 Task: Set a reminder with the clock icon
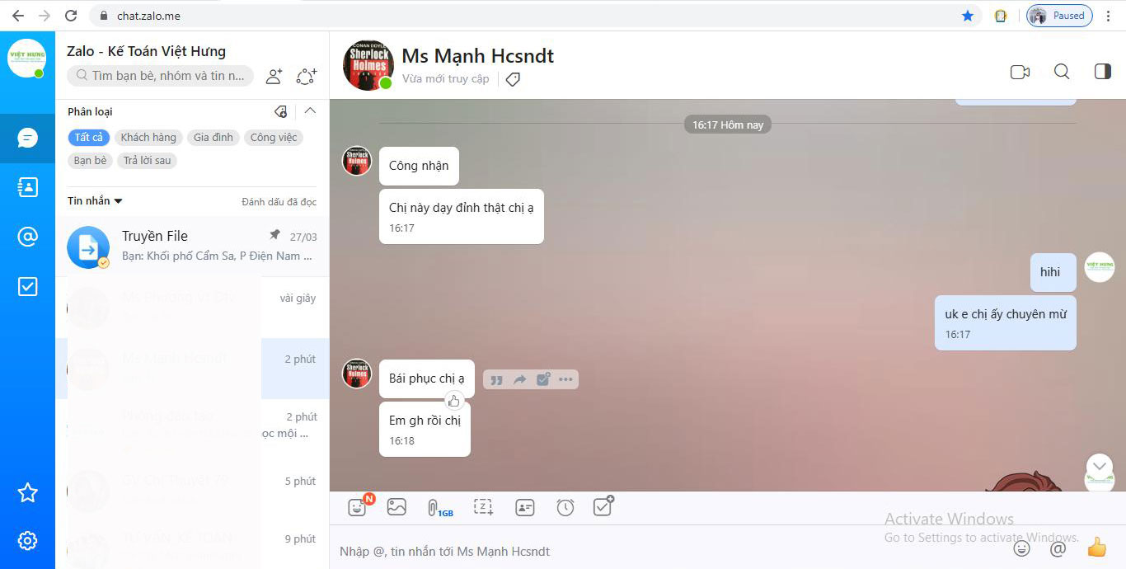click(565, 507)
